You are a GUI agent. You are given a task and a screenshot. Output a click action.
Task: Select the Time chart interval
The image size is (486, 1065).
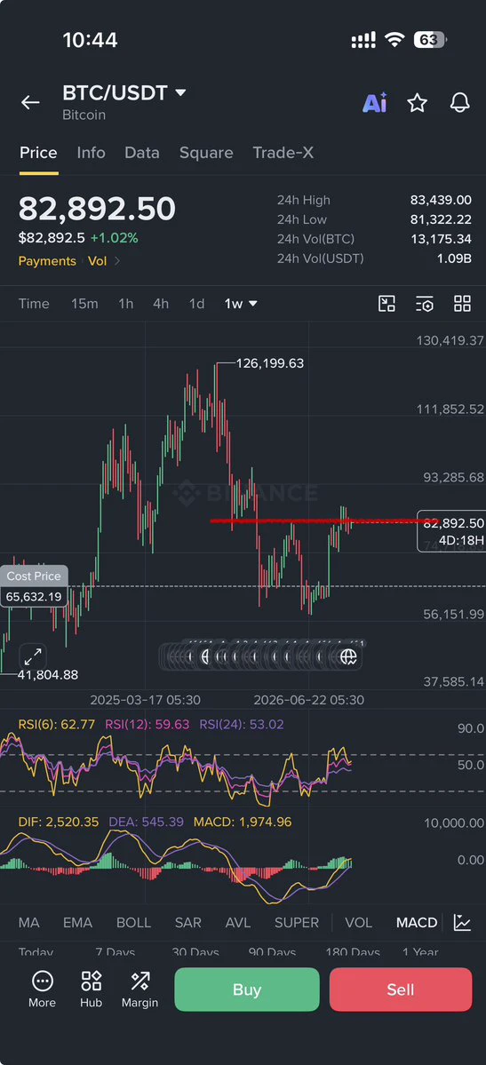tap(34, 304)
